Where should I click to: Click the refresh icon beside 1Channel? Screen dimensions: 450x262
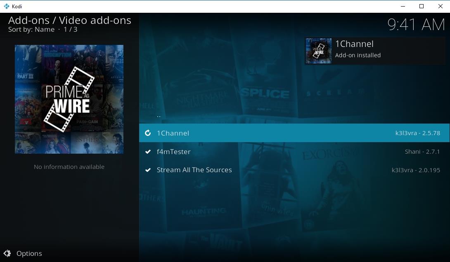(x=148, y=133)
